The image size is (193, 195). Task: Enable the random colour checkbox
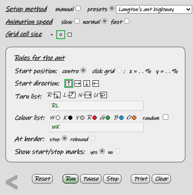point(166,117)
